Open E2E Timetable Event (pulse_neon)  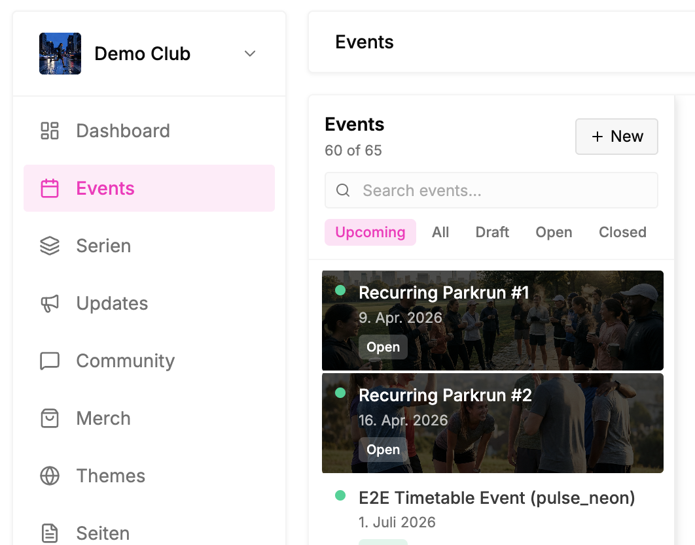[497, 499]
